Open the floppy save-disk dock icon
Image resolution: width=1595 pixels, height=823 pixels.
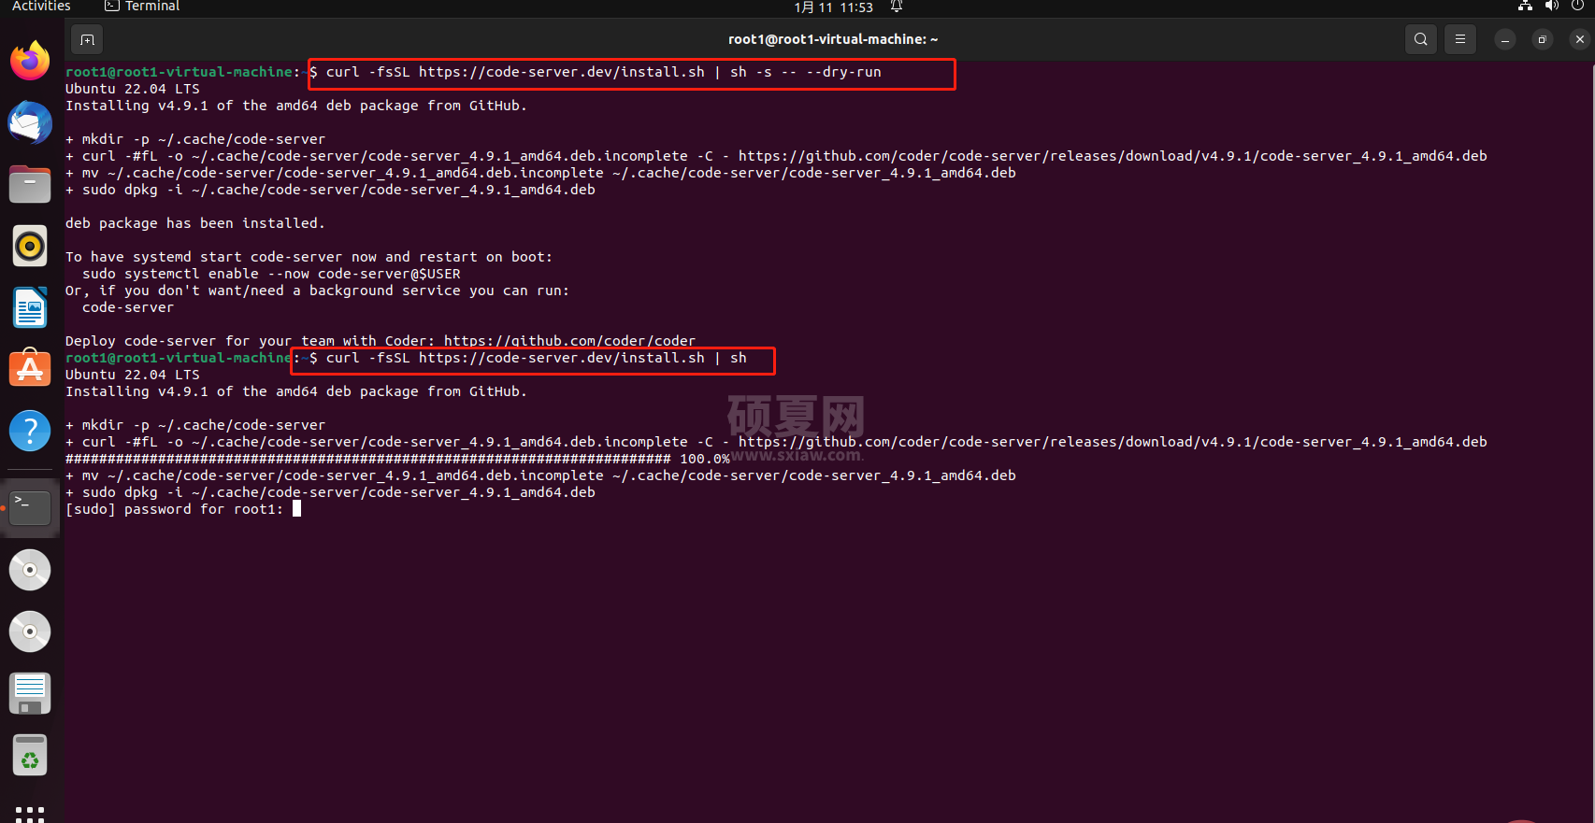30,693
